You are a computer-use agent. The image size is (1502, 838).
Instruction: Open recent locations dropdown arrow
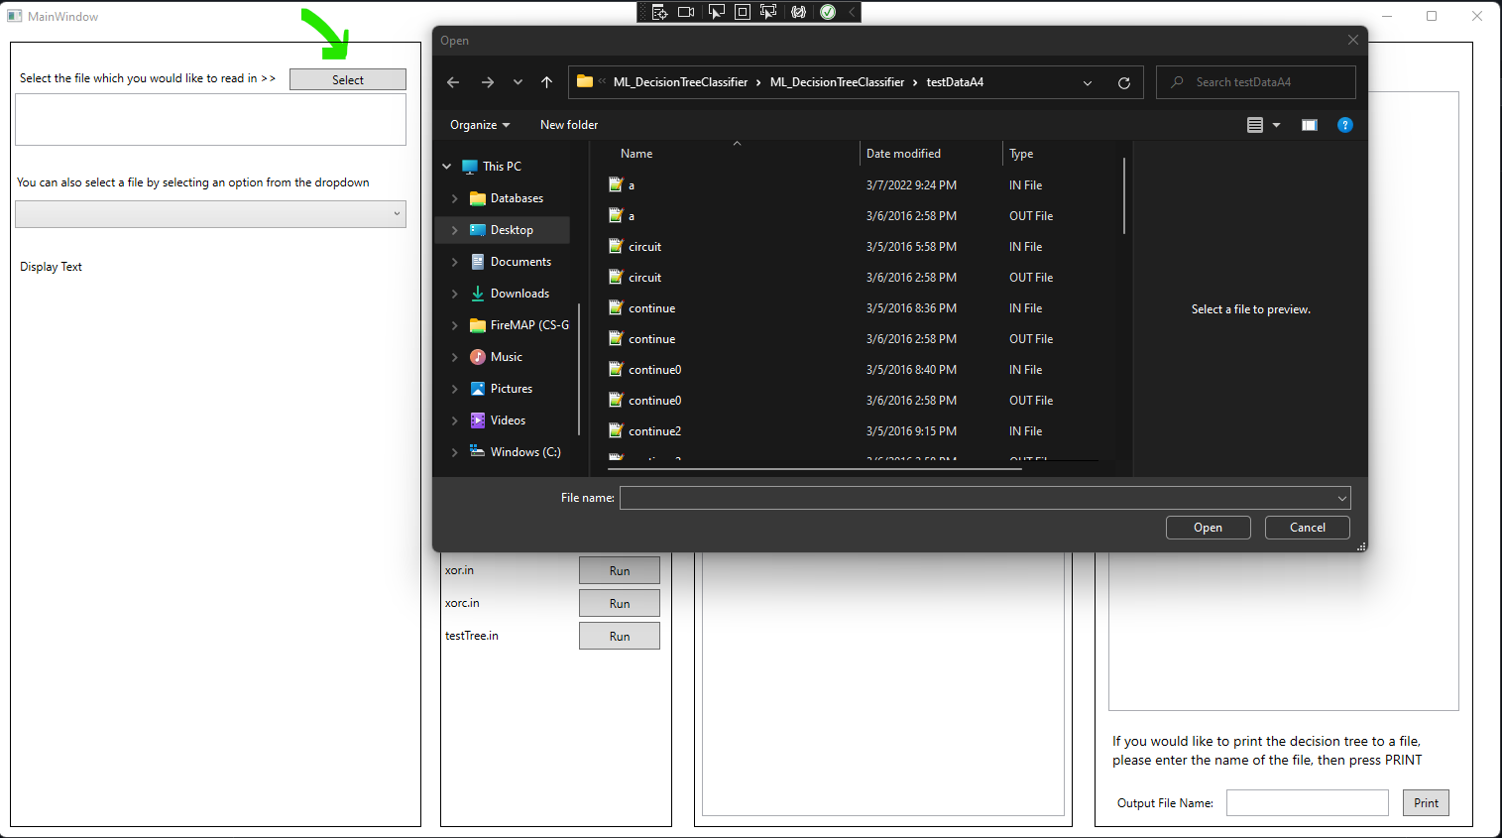click(518, 82)
